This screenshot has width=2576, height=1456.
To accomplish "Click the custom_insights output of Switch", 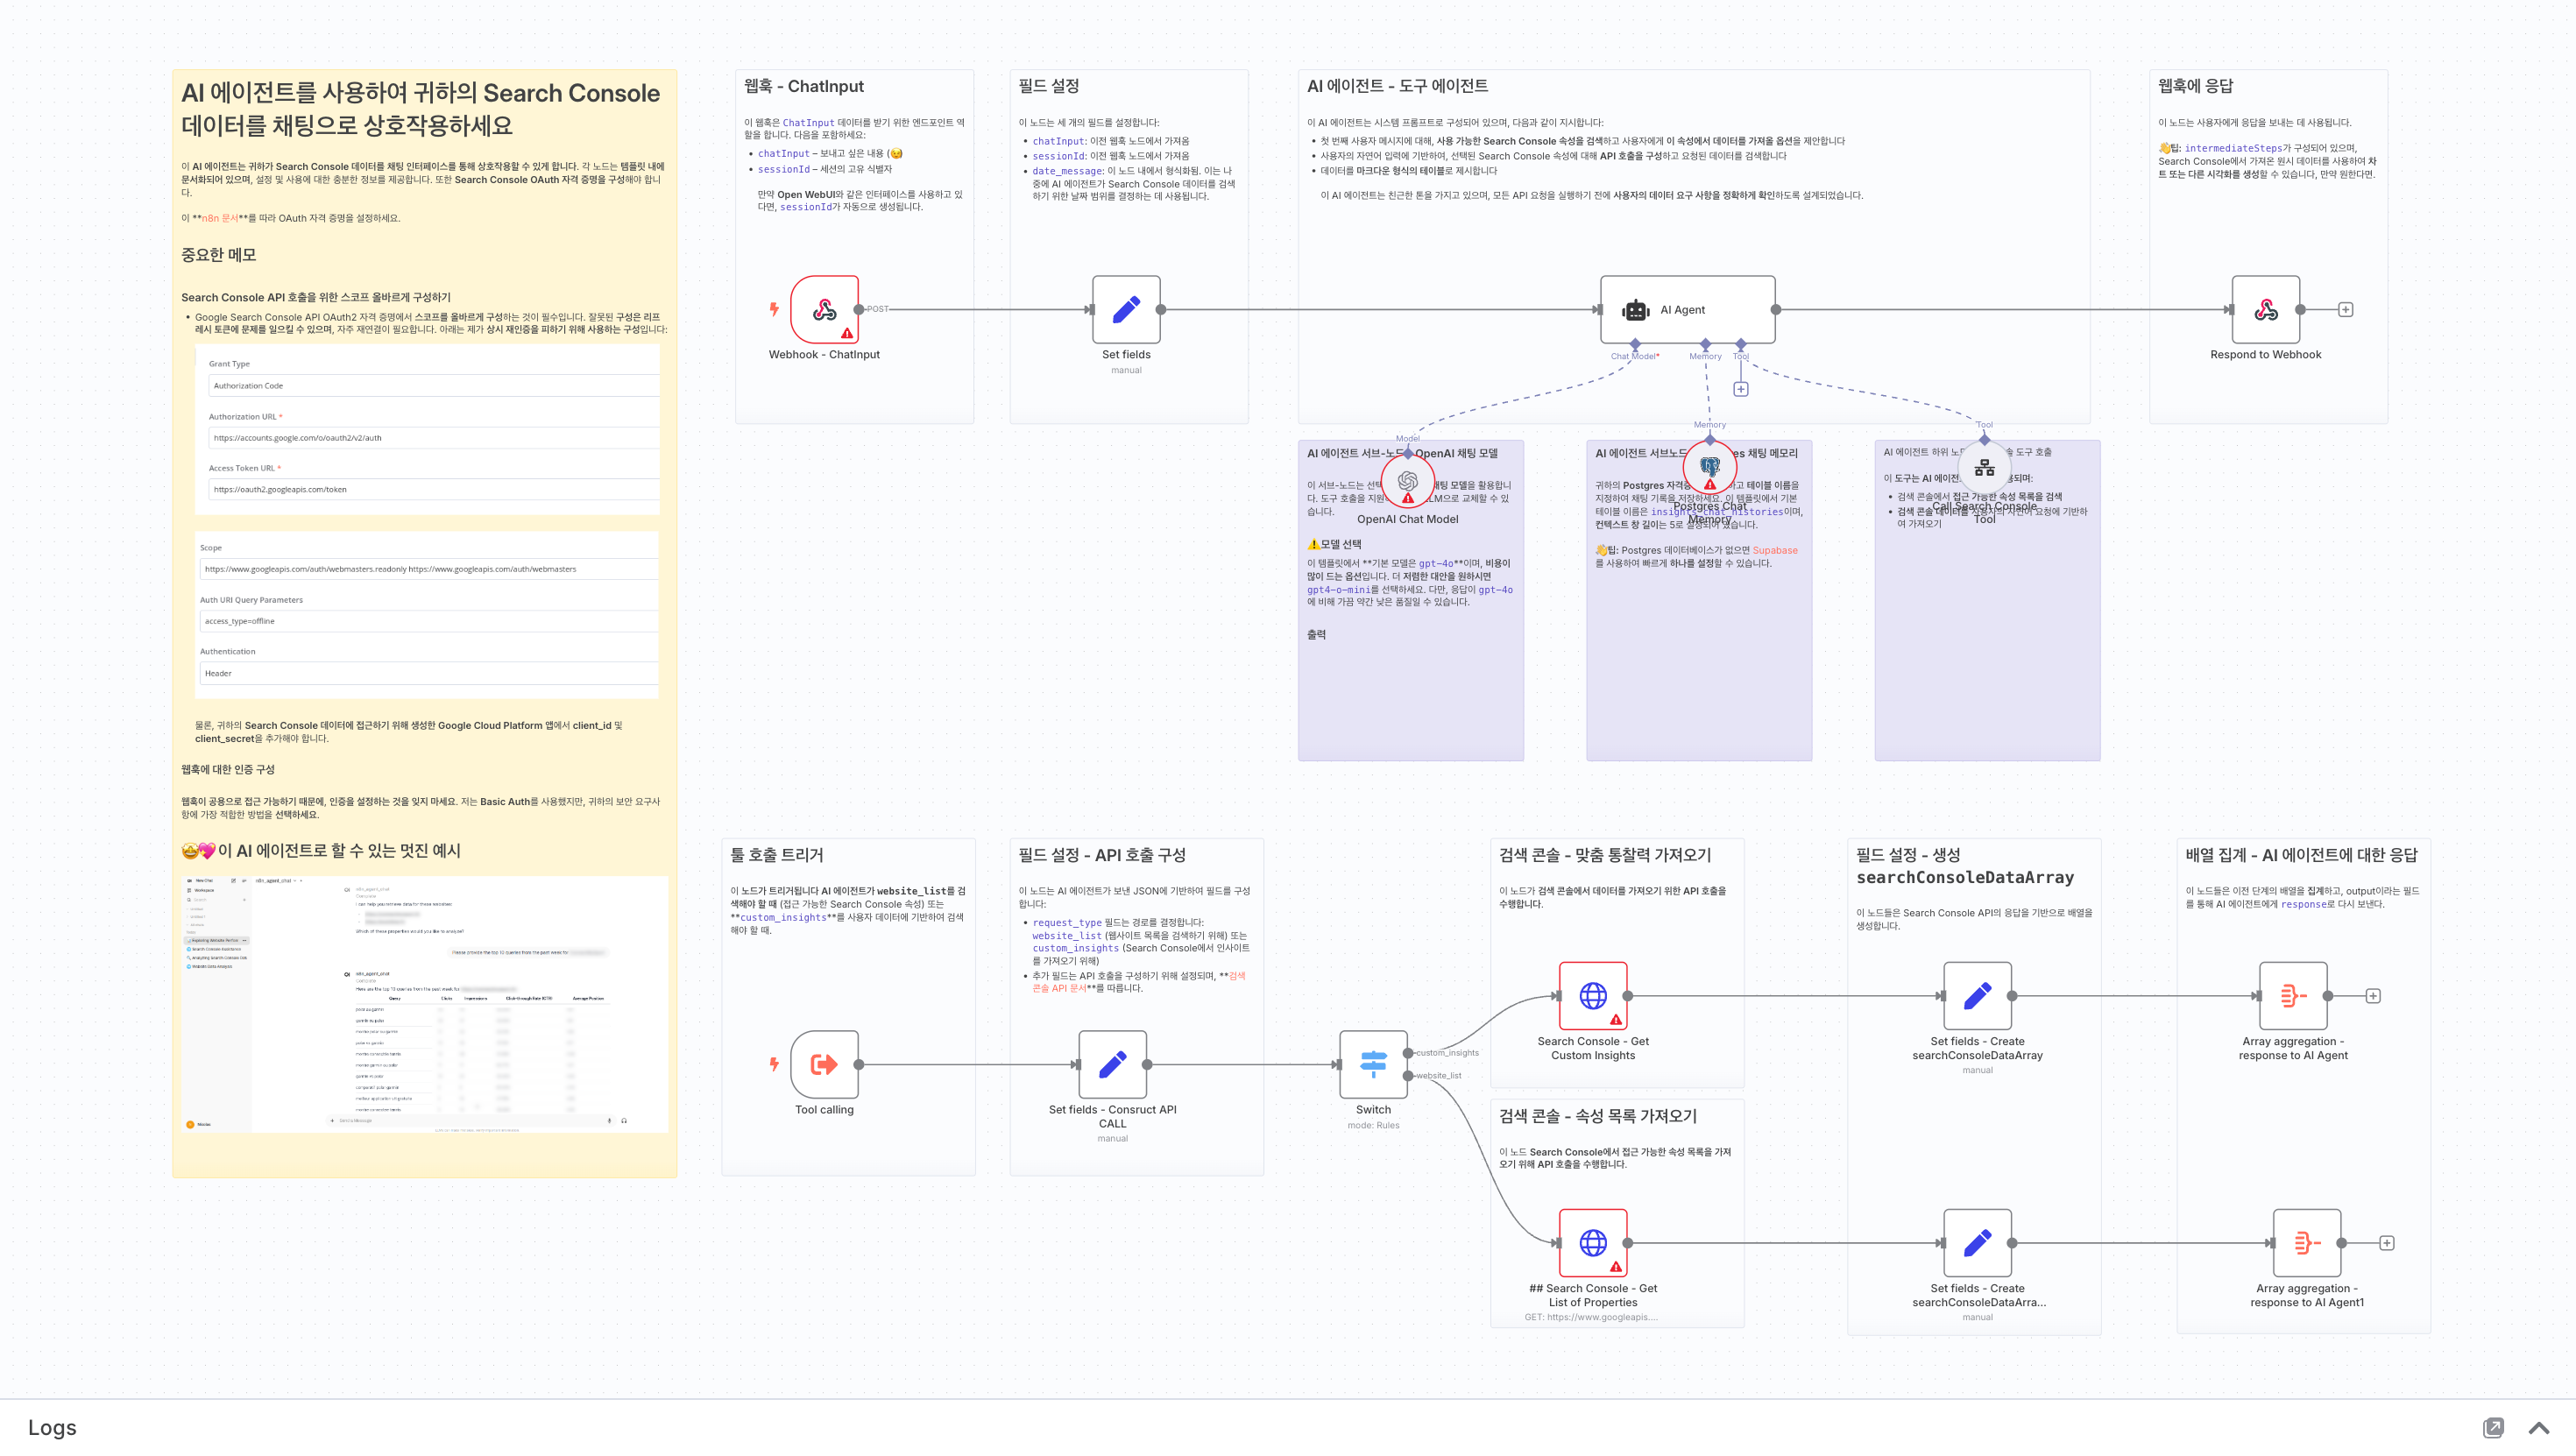I will [x=1408, y=1052].
